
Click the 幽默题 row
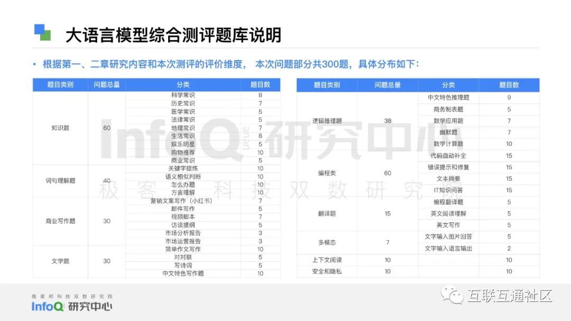[x=479, y=133]
